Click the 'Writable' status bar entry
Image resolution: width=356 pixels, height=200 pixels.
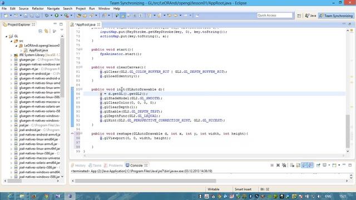point(214,189)
